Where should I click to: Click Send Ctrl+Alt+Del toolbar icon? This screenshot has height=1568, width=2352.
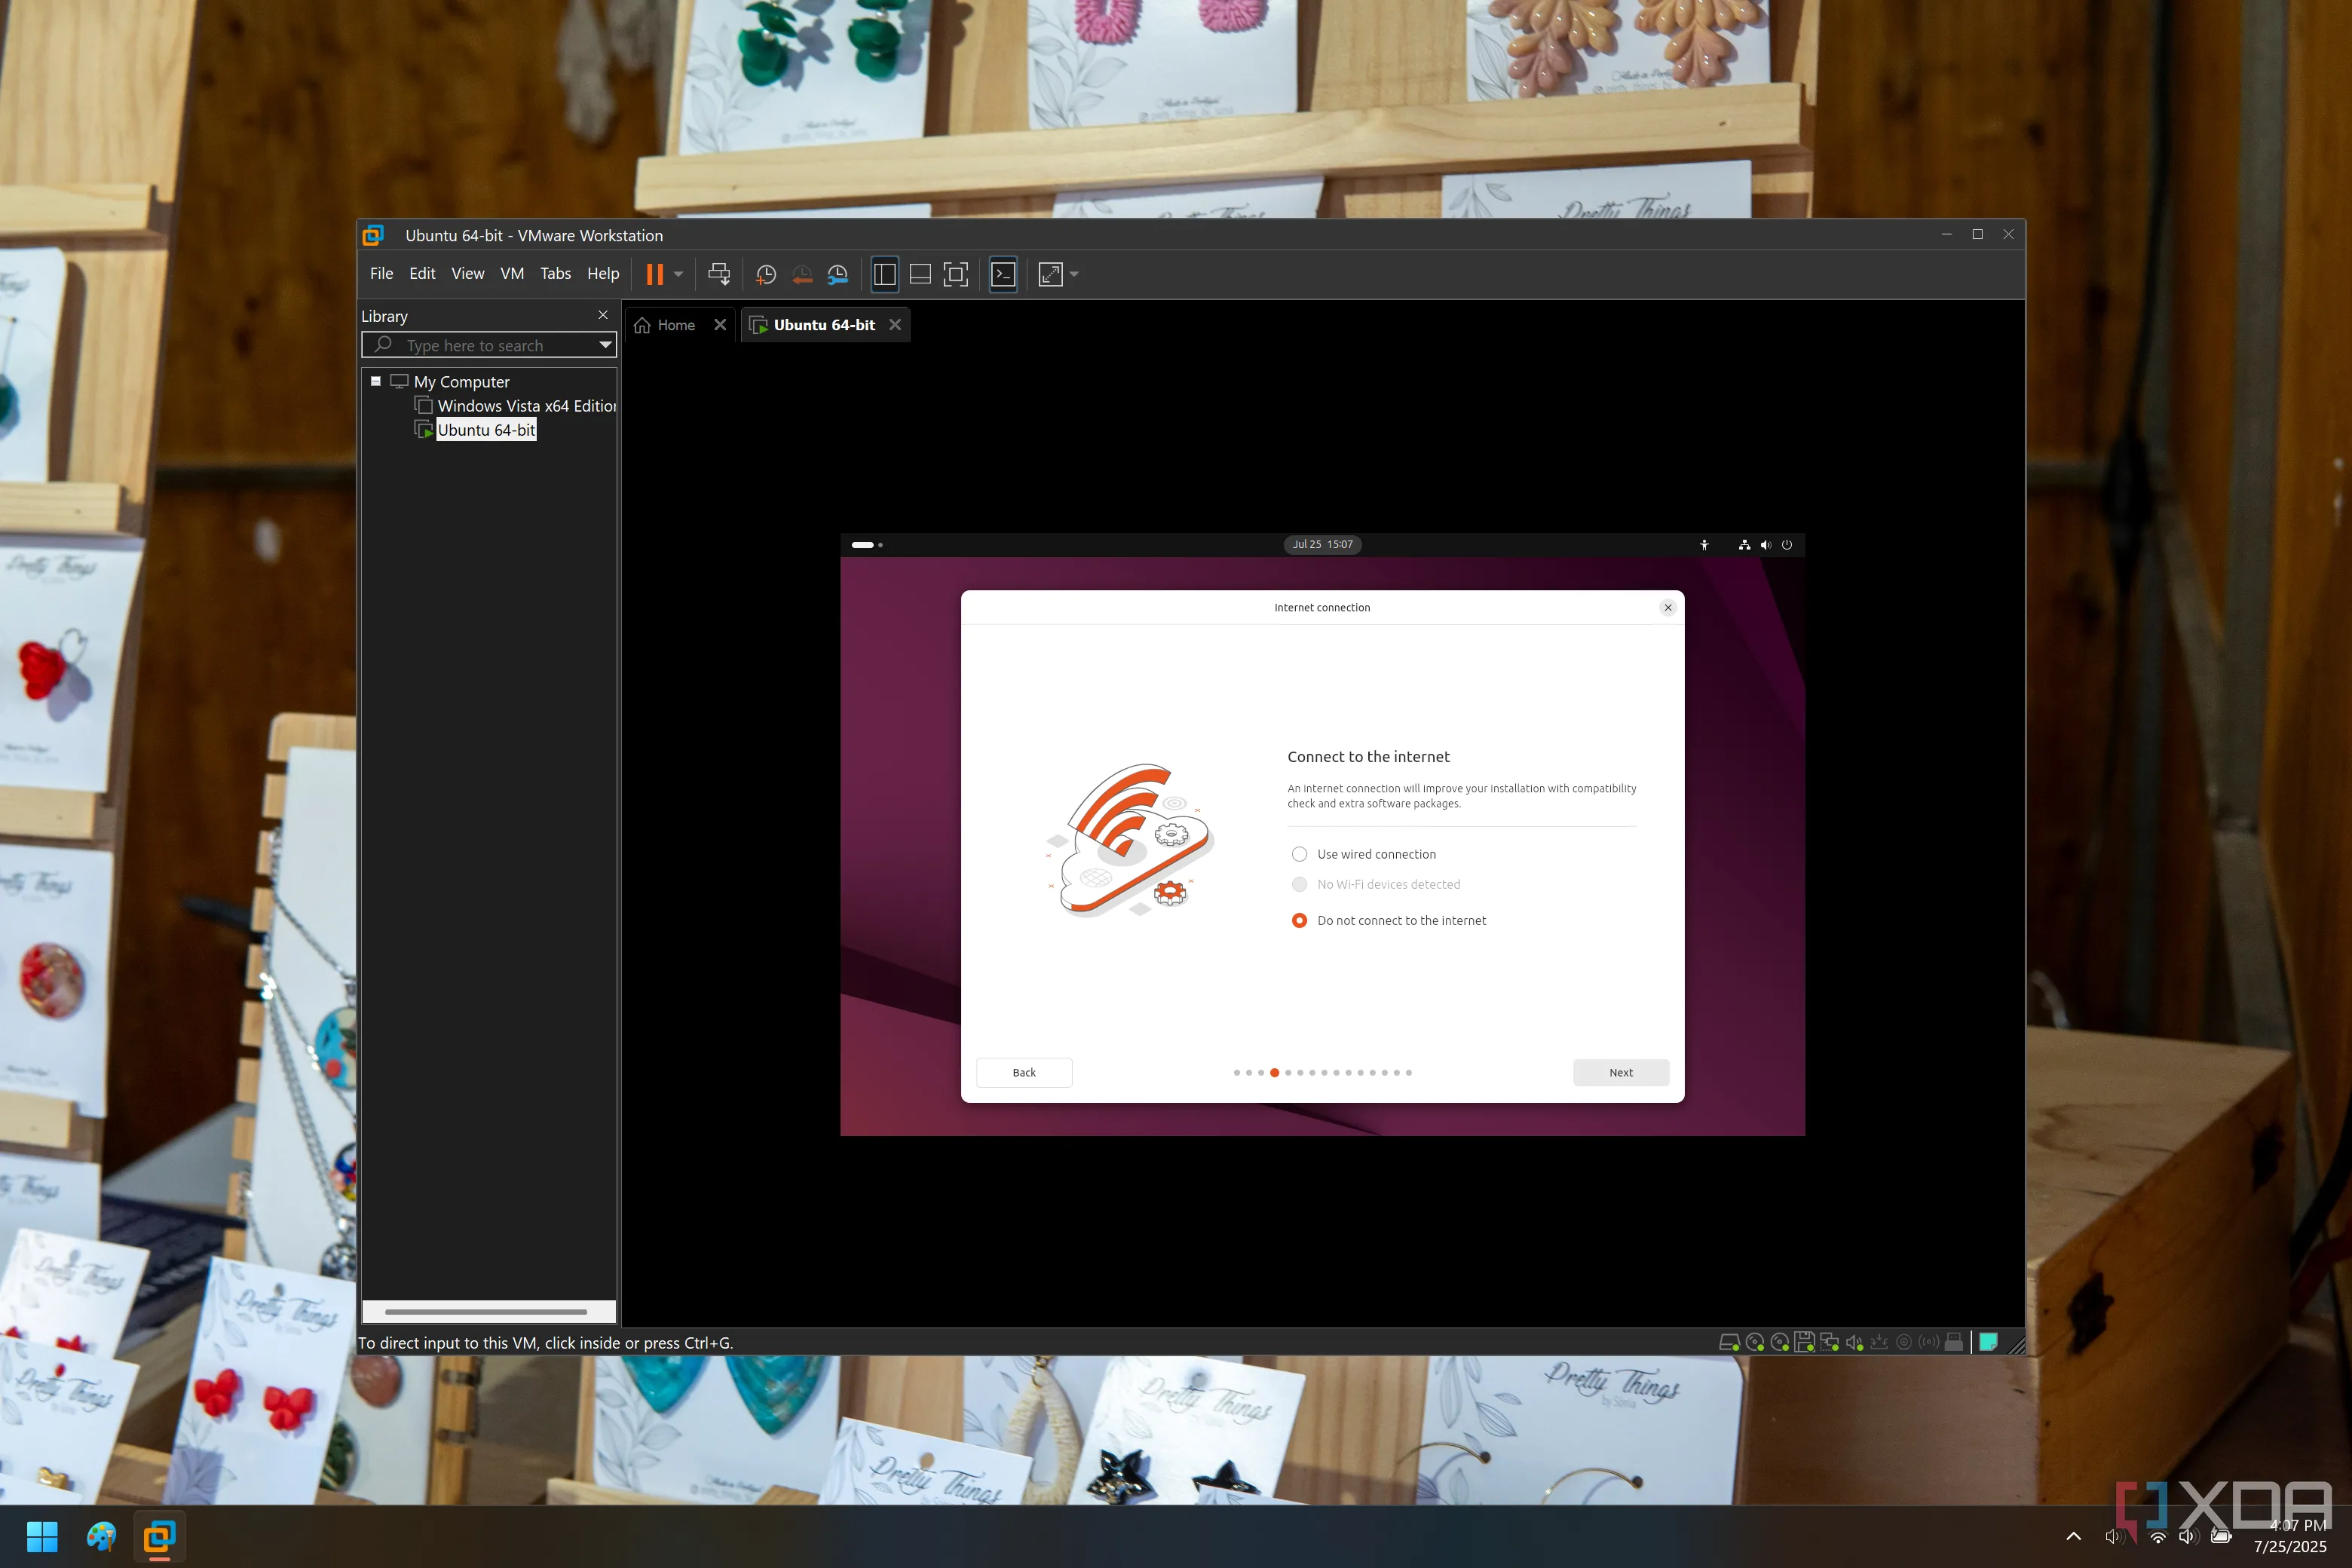[x=718, y=274]
